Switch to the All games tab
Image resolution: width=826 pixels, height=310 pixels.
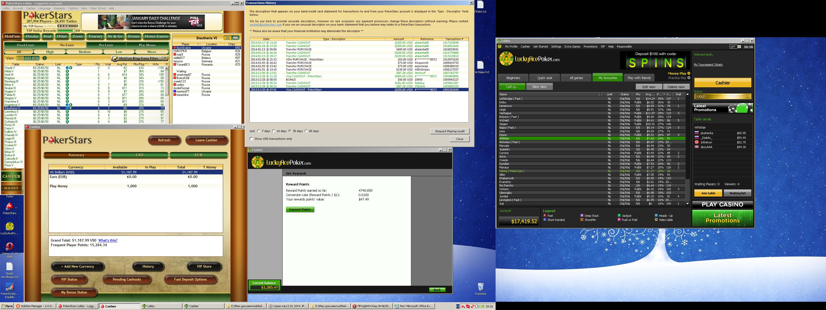click(x=576, y=78)
